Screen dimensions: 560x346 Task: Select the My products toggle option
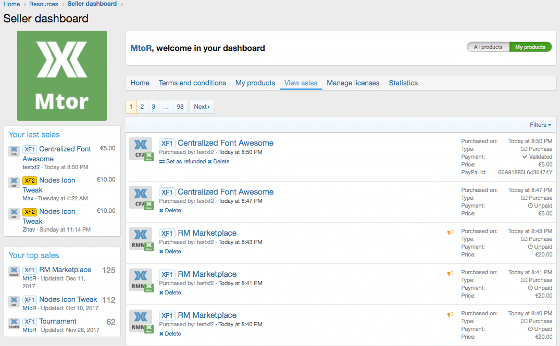click(530, 47)
